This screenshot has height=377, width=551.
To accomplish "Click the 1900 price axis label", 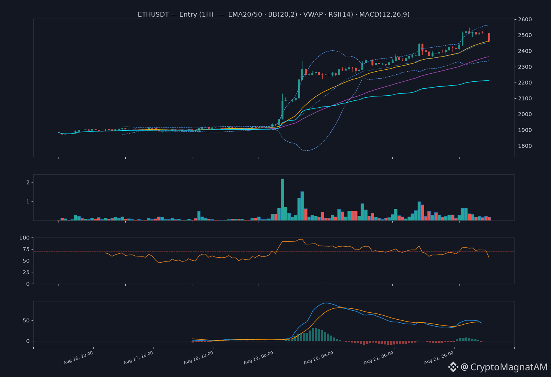I will pyautogui.click(x=524, y=130).
